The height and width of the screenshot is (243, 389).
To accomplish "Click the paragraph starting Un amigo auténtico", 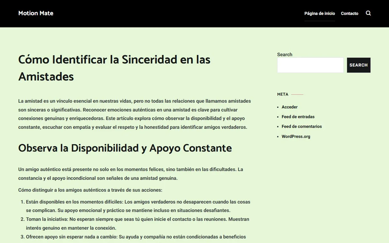I will 131,173.
